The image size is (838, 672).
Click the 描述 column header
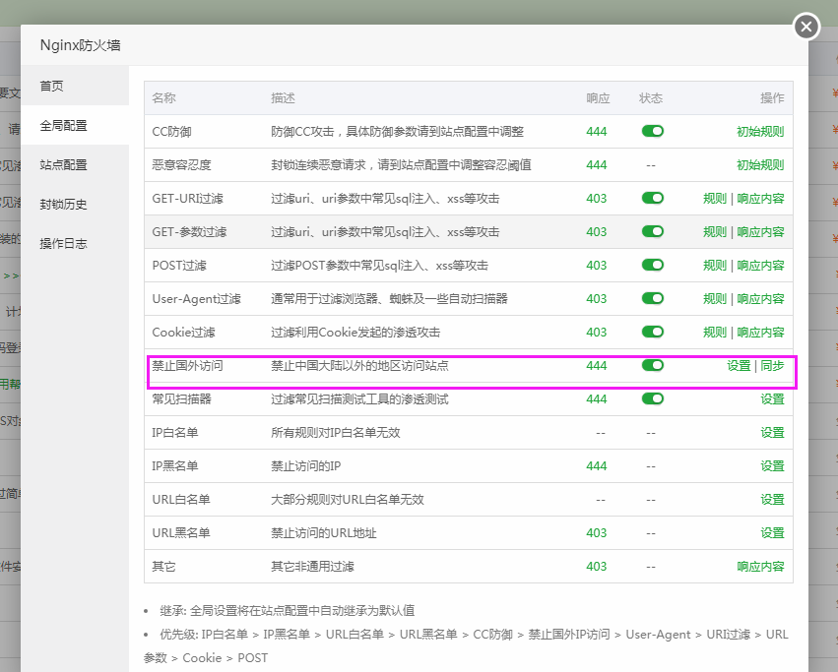pyautogui.click(x=283, y=98)
